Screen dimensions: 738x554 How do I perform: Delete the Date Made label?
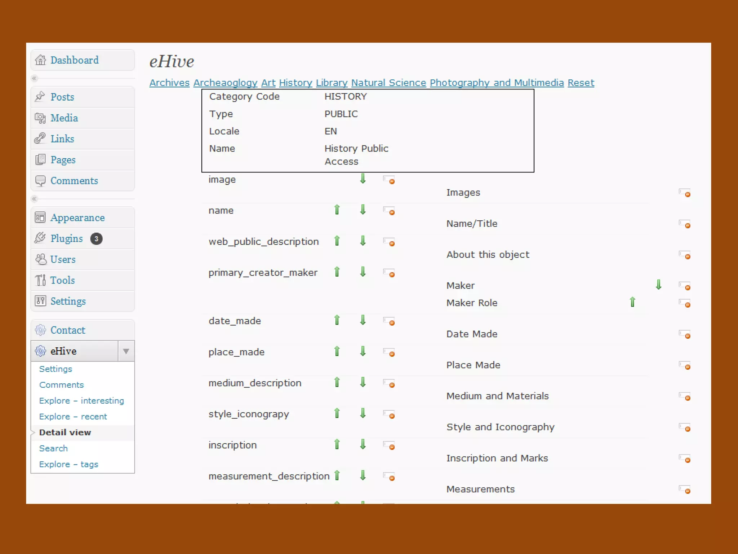tap(685, 334)
